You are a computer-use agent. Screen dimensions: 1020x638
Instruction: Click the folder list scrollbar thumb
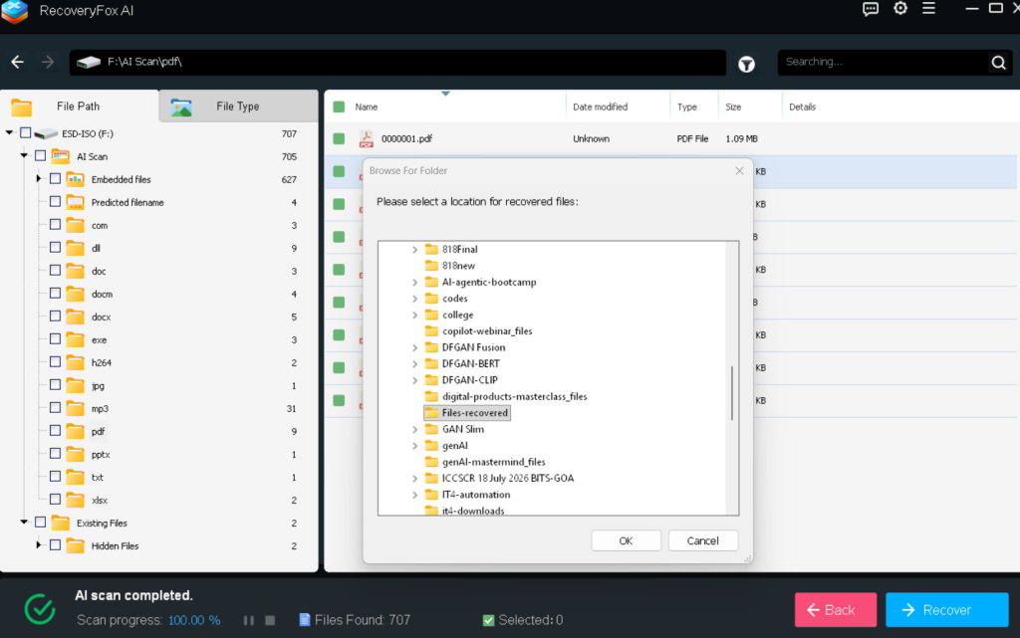point(732,393)
